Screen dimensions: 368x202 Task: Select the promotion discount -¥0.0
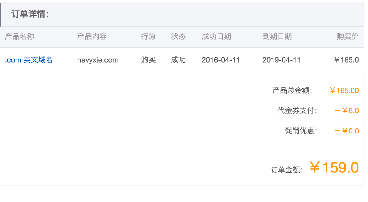tap(347, 131)
